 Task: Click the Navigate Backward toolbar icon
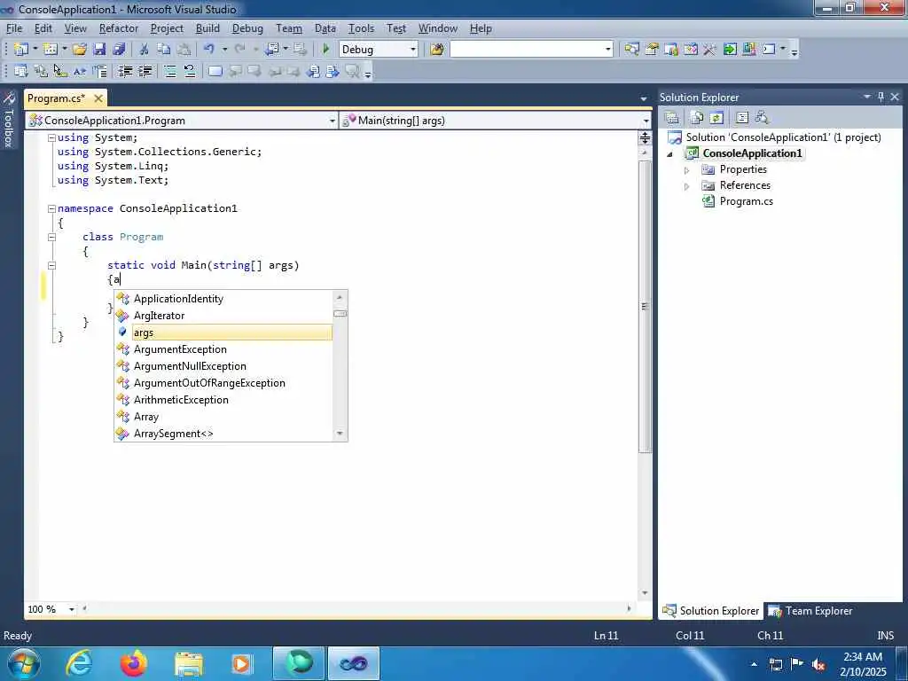[271, 50]
